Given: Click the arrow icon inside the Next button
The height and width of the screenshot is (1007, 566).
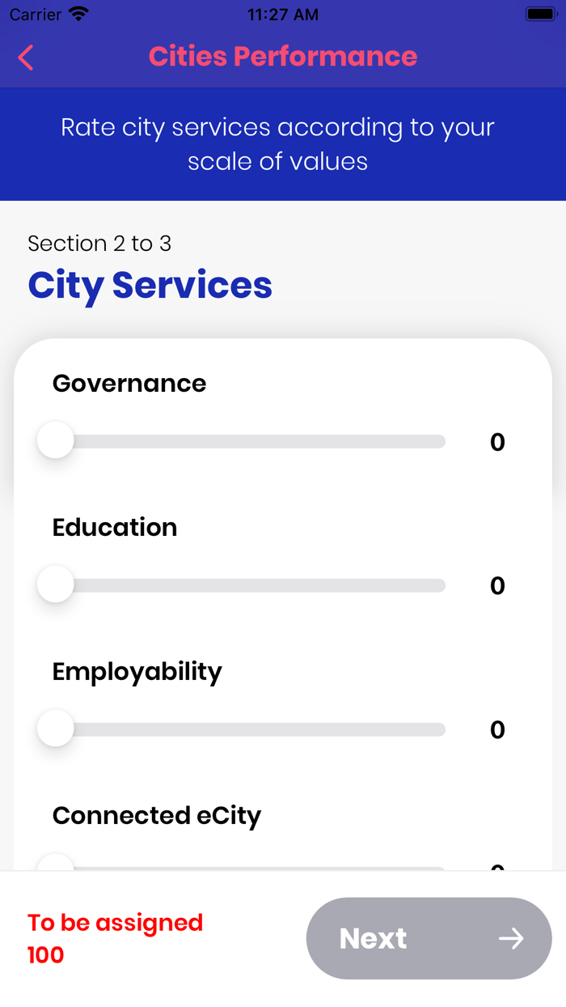Looking at the screenshot, I should (512, 938).
